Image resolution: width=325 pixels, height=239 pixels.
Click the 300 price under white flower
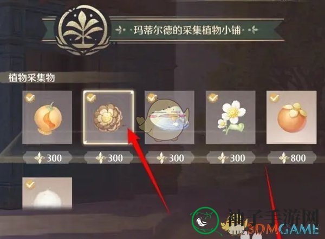(x=231, y=158)
